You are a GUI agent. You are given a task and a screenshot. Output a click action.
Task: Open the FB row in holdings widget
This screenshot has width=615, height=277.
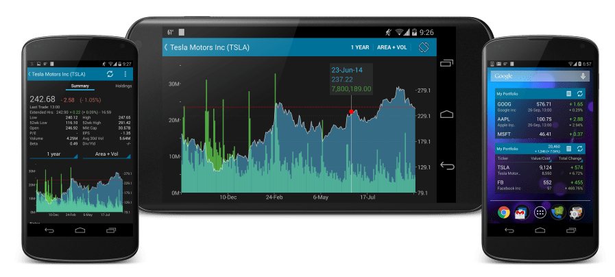(540, 185)
